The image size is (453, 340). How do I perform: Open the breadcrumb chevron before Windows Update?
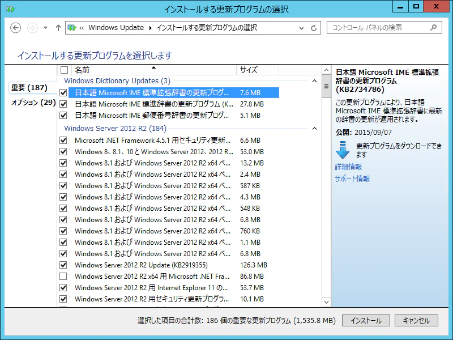coord(82,28)
